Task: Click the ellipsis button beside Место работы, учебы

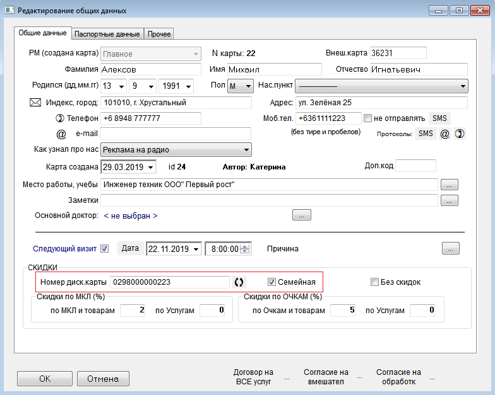Action: (x=449, y=185)
